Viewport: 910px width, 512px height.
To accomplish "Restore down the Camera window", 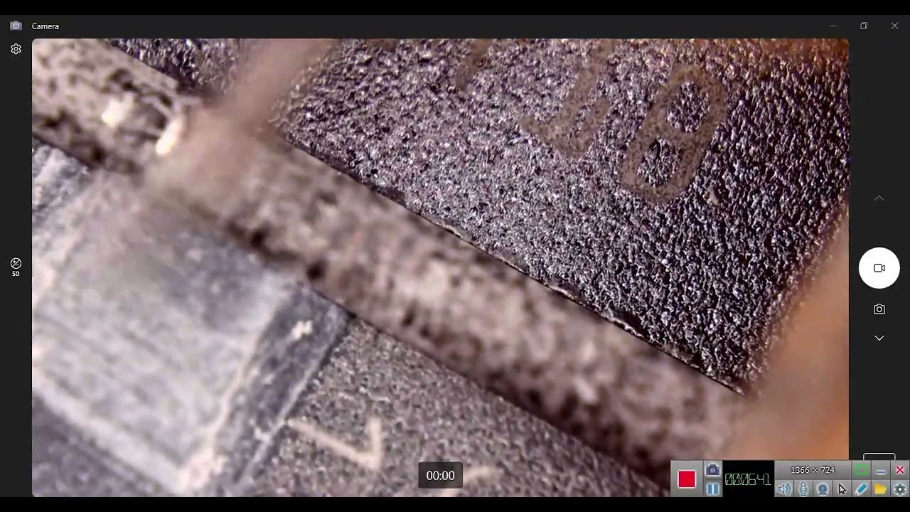I will click(x=864, y=26).
